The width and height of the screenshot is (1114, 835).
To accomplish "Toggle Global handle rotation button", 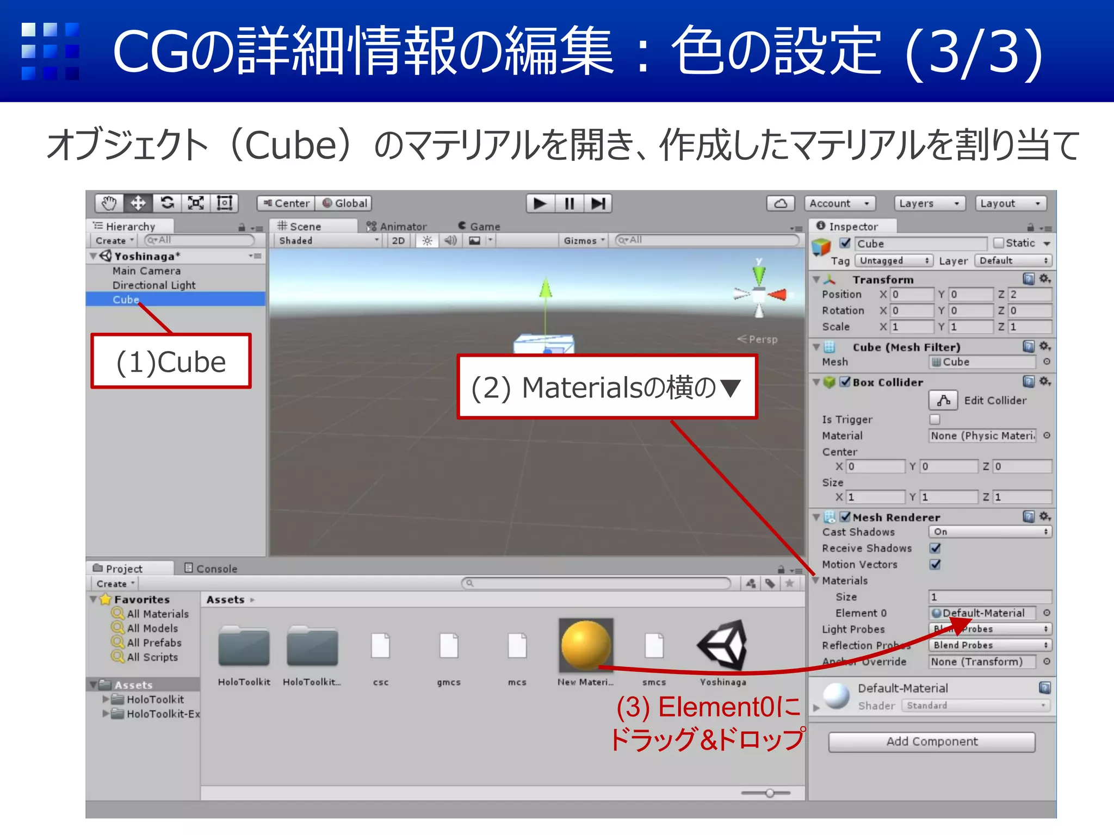I will (343, 203).
